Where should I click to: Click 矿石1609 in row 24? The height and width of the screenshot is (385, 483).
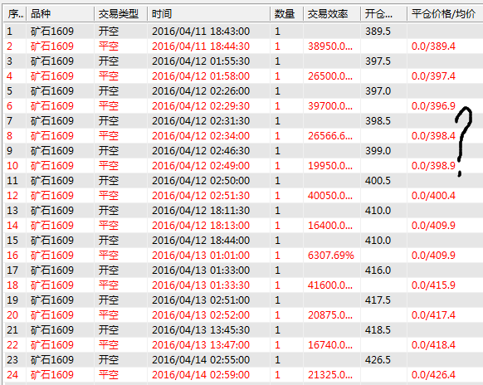coord(52,375)
